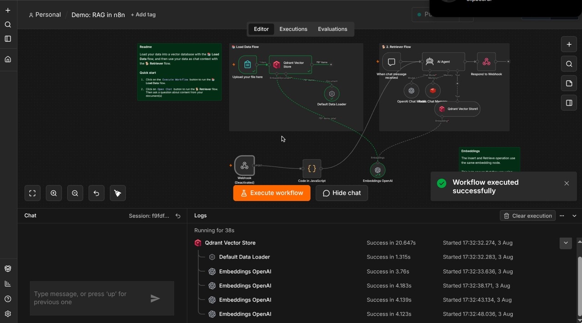The height and width of the screenshot is (323, 582).
Task: Fit workflow to view
Action: pyautogui.click(x=32, y=193)
